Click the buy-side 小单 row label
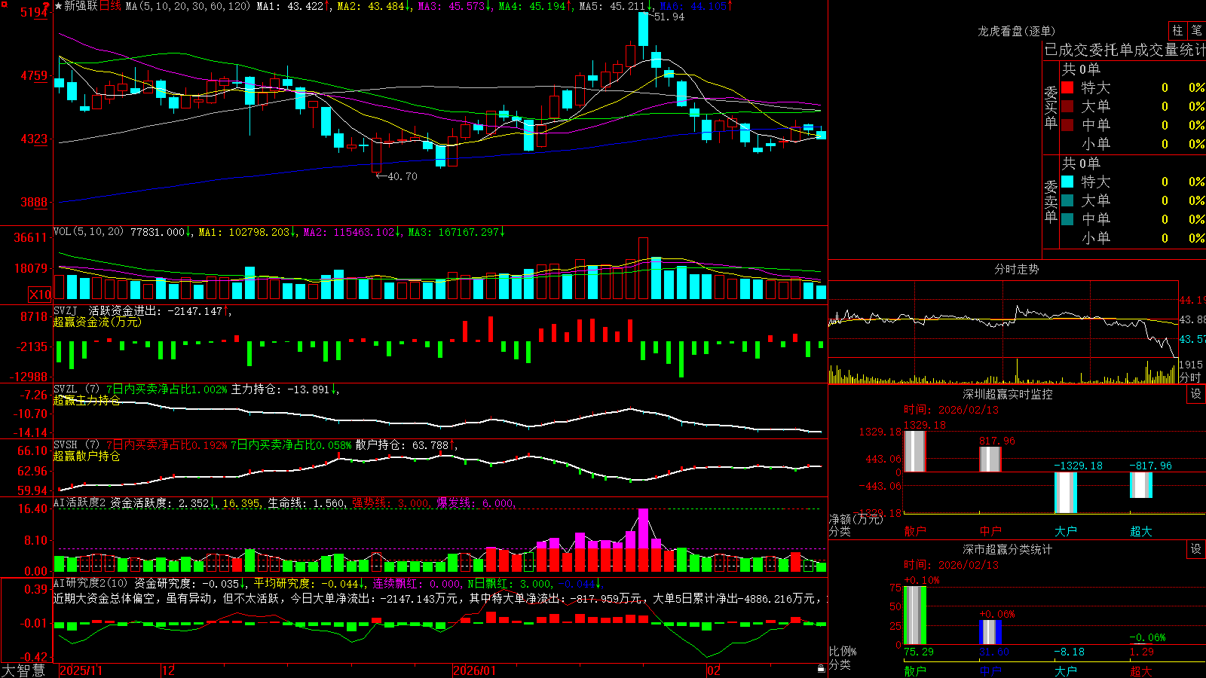The image size is (1206, 678). [x=1096, y=144]
